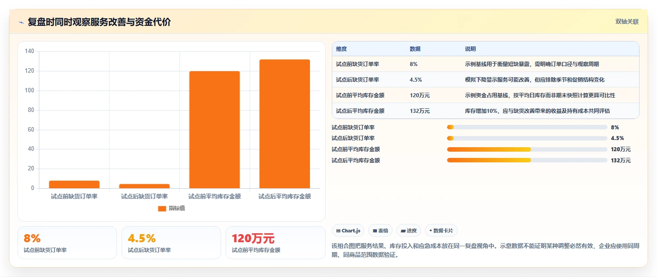Click the 4.5% progress bar
The image size is (657, 277).
527,138
